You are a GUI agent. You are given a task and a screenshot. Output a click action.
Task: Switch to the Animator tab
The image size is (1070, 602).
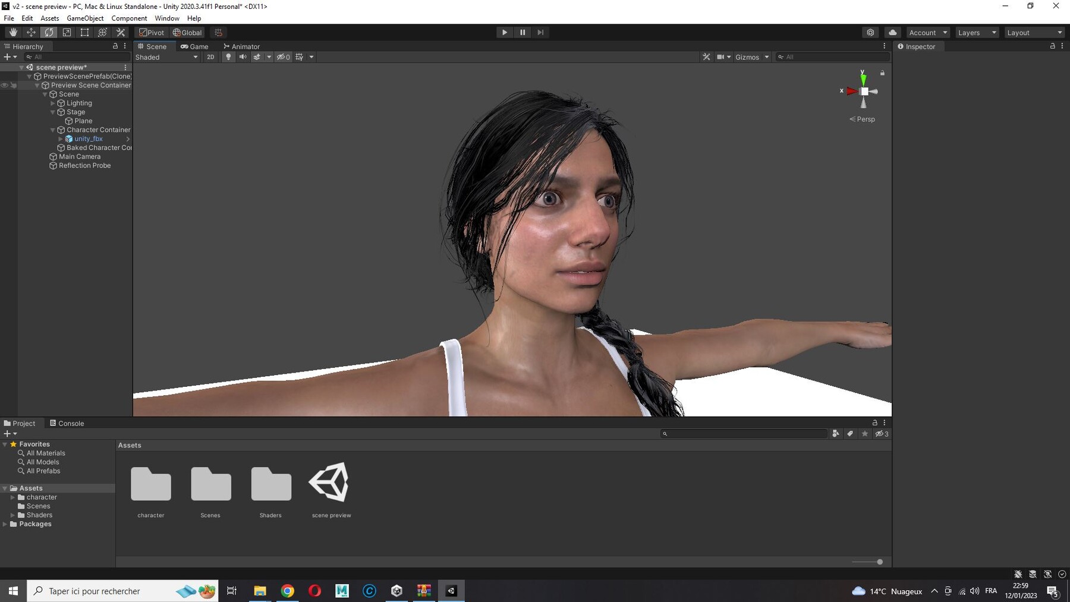tap(241, 46)
